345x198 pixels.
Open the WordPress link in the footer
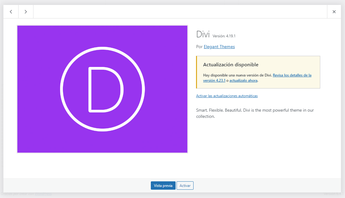(x=43, y=194)
